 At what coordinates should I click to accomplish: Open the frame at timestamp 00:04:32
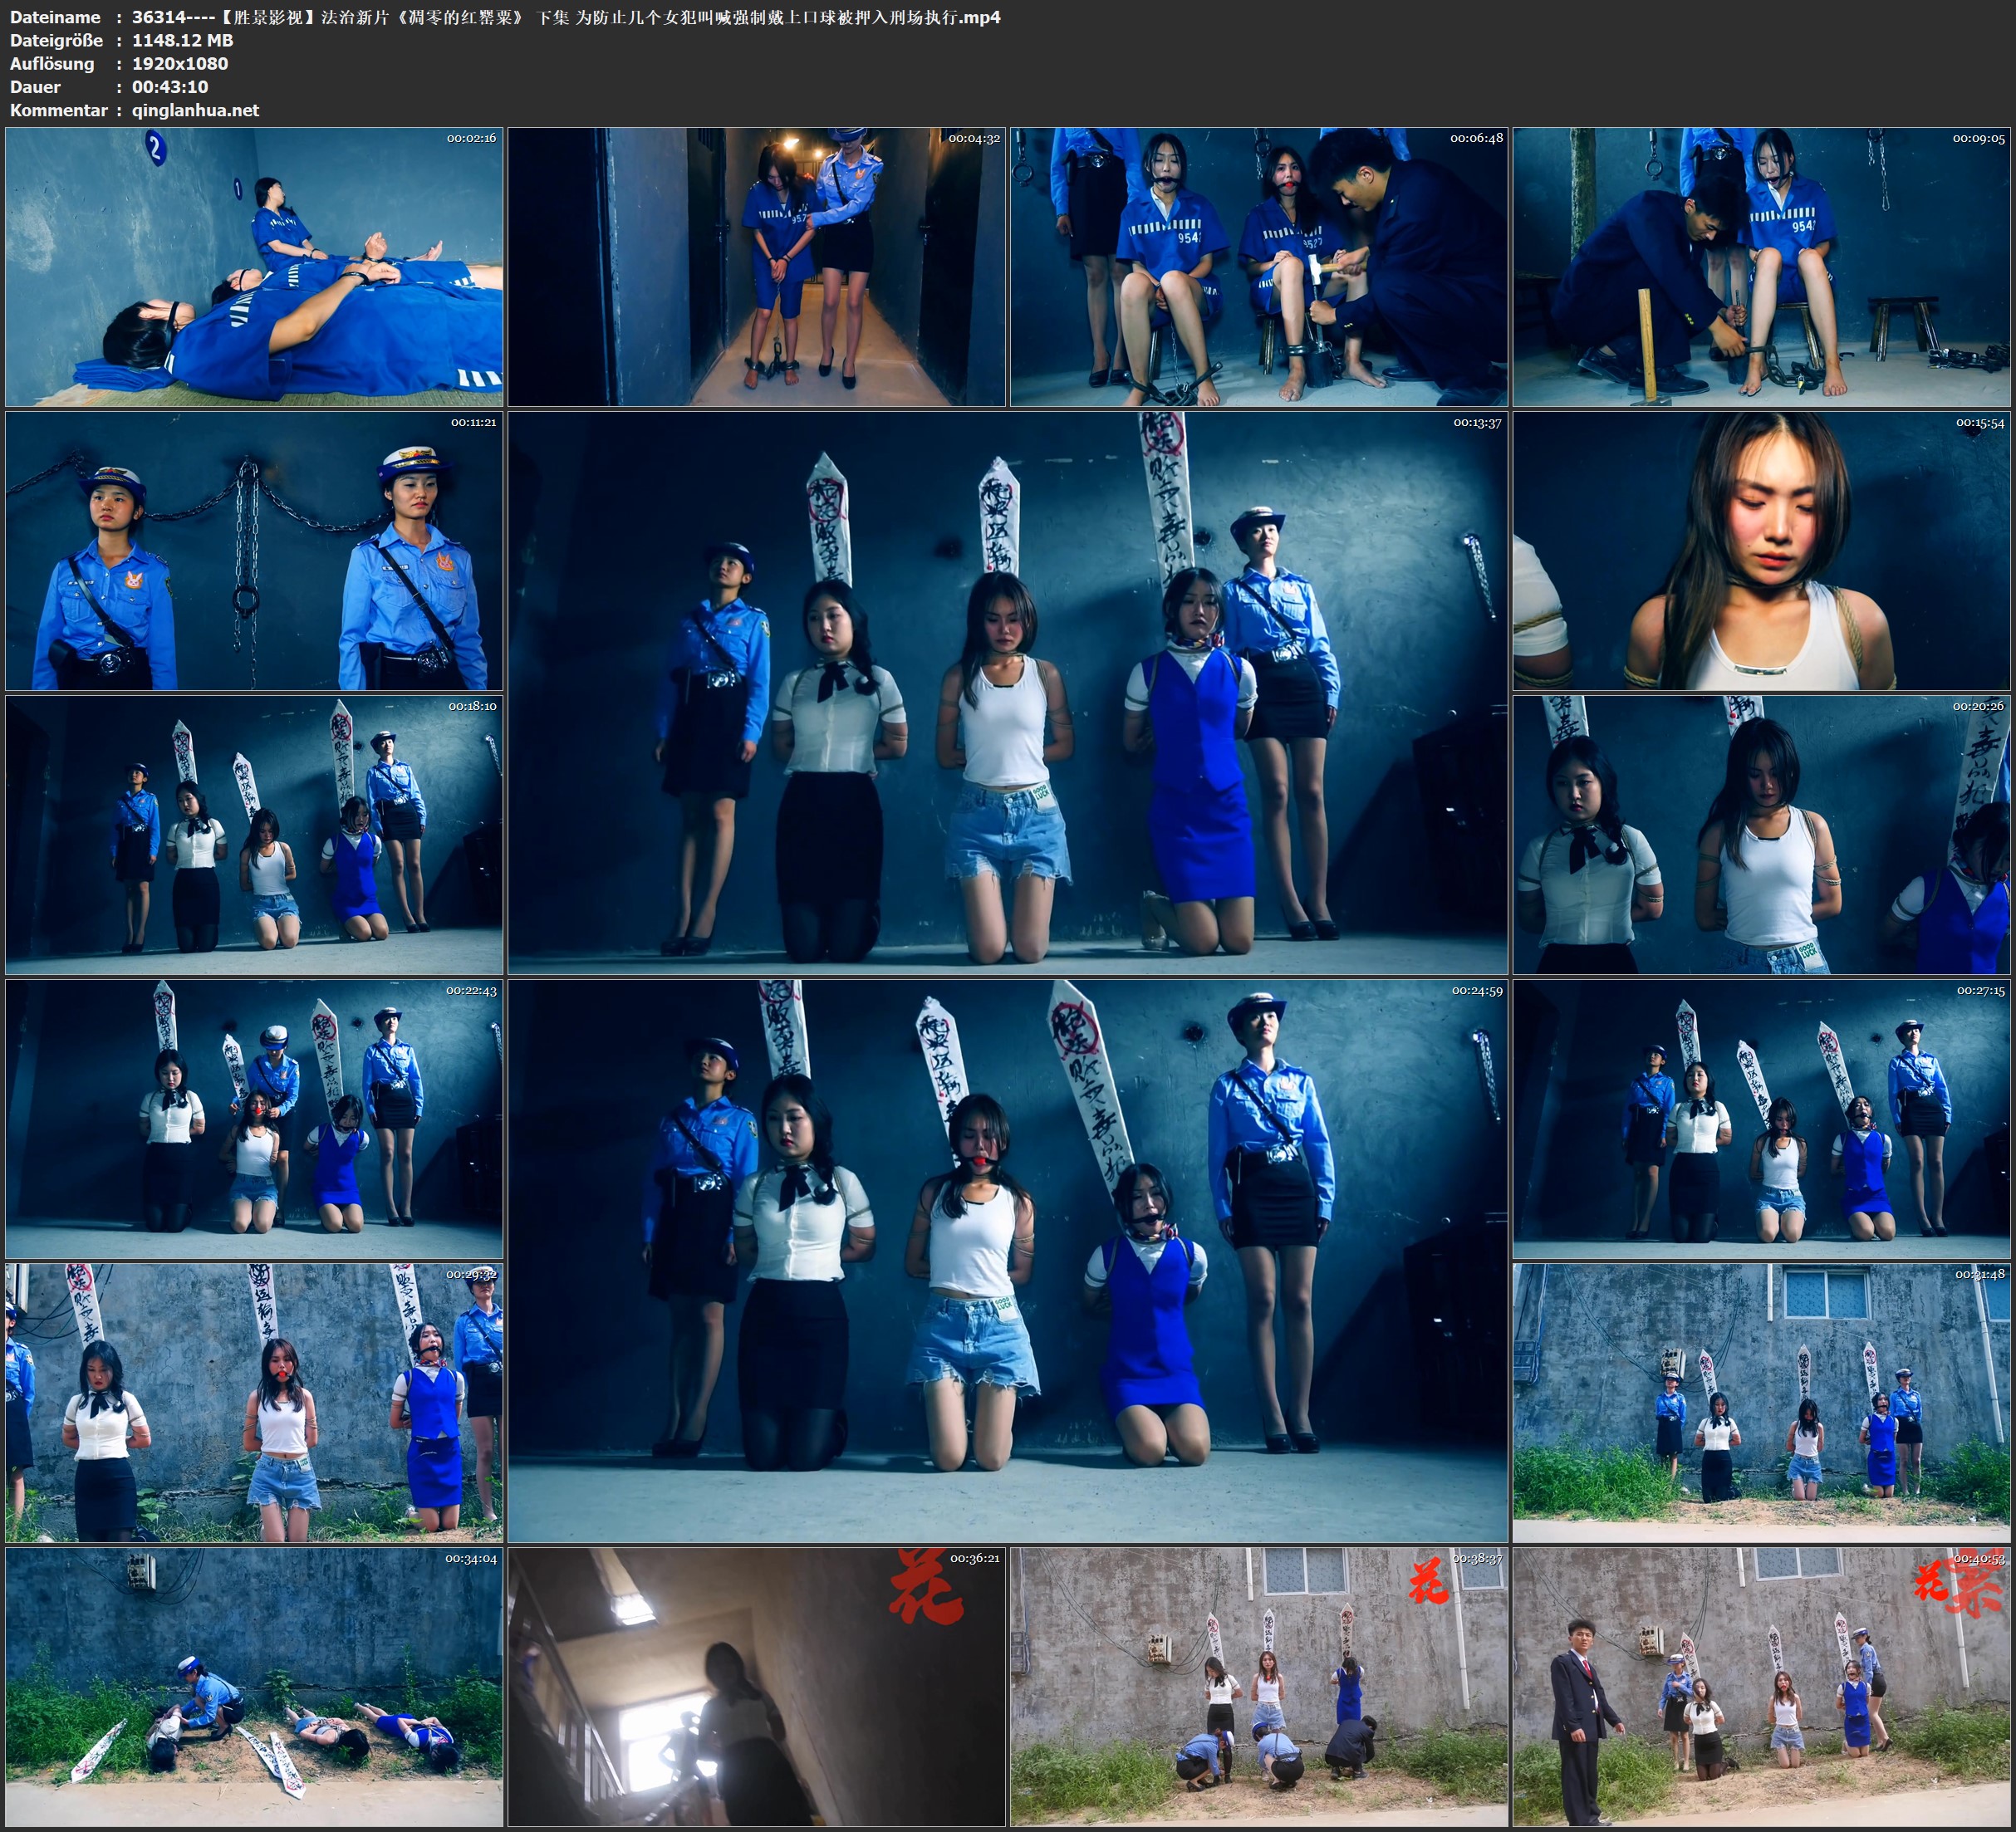click(756, 266)
